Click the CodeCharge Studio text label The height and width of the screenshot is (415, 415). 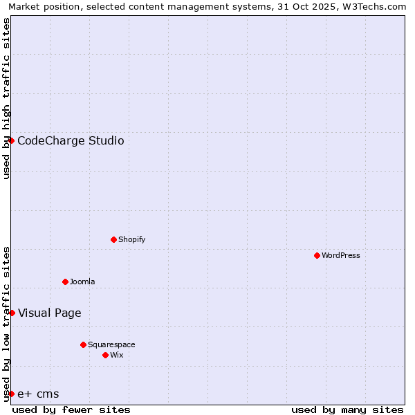[x=71, y=141]
